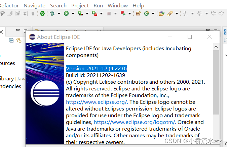Screen dimensions: 227x147
Task: Minimize the Package Explorer view
Action: coord(18,30)
